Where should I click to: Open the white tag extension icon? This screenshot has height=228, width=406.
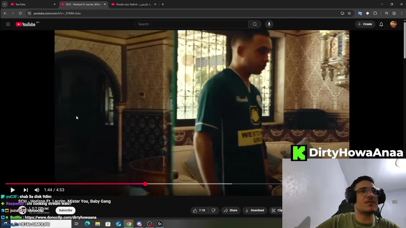[x=367, y=13]
